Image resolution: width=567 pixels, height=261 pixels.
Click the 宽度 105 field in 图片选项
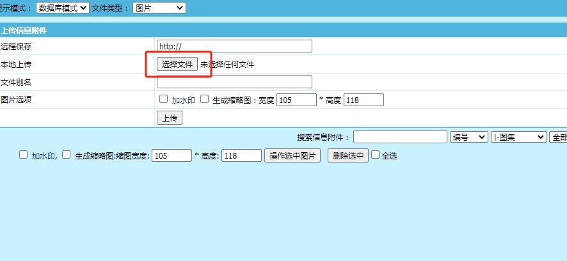296,100
